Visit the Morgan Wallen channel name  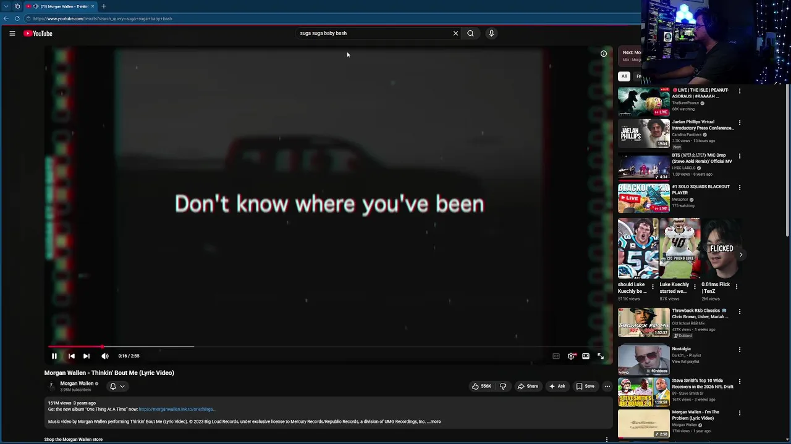(77, 384)
